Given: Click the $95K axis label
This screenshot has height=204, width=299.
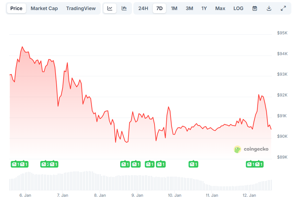Looking at the screenshot, I should [282, 33].
